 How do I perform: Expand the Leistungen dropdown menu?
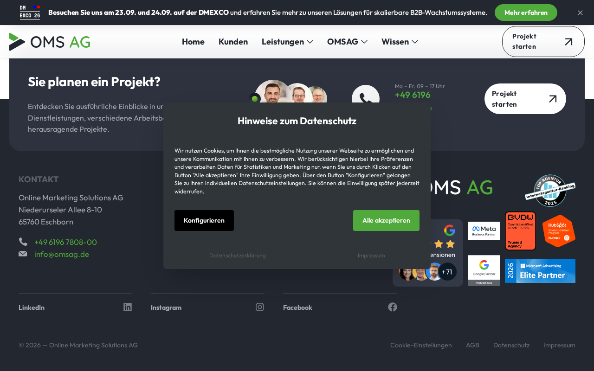click(287, 42)
